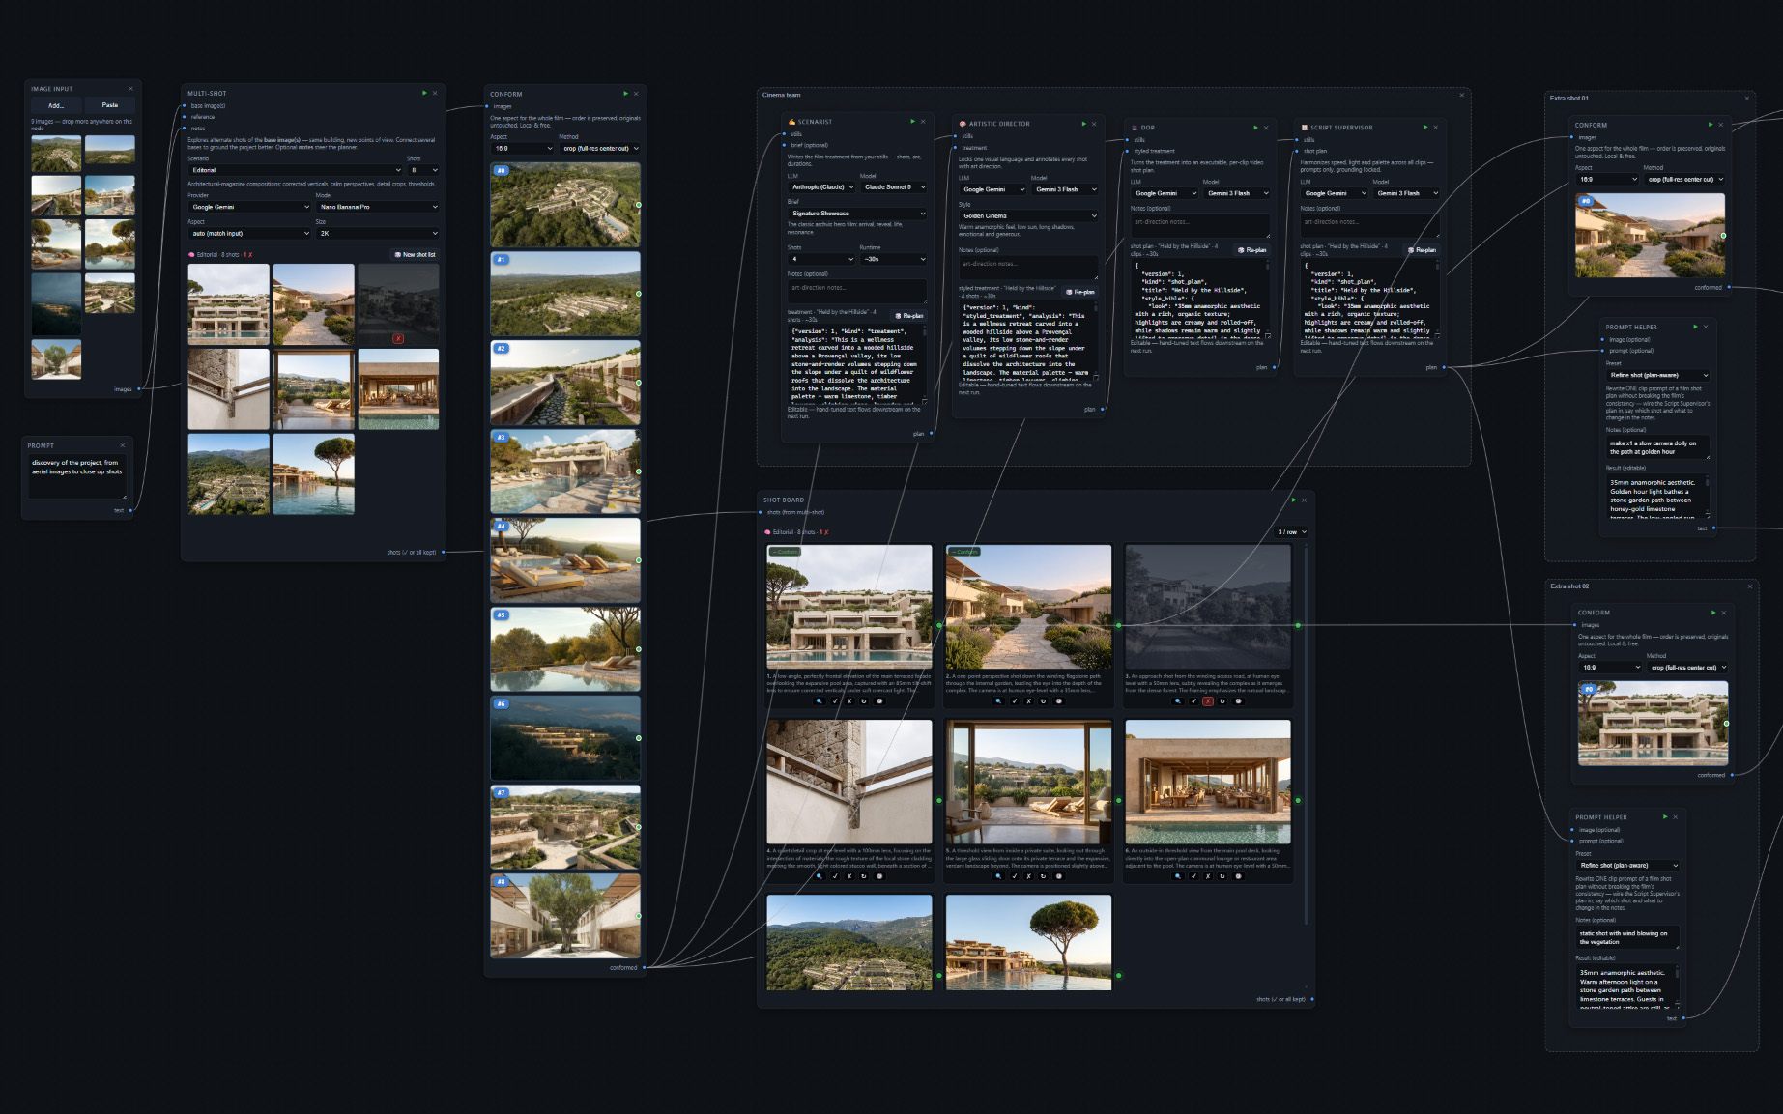
Task: Approve shot 1 with its checkmark
Action: coord(835,701)
